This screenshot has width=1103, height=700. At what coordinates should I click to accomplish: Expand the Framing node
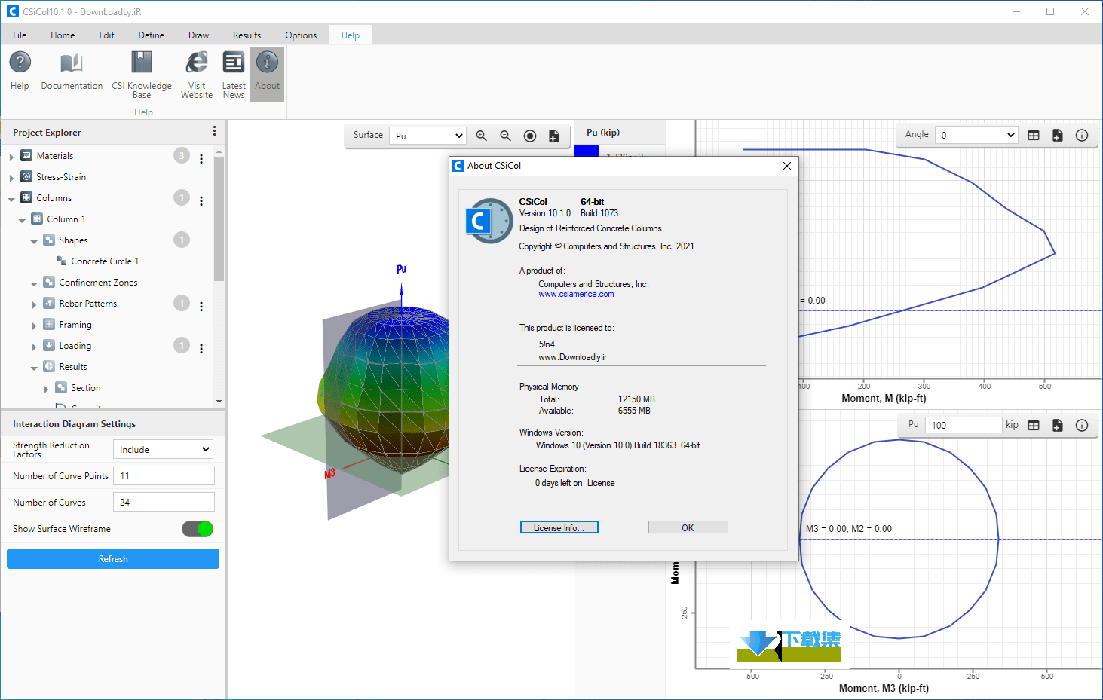[x=34, y=326]
